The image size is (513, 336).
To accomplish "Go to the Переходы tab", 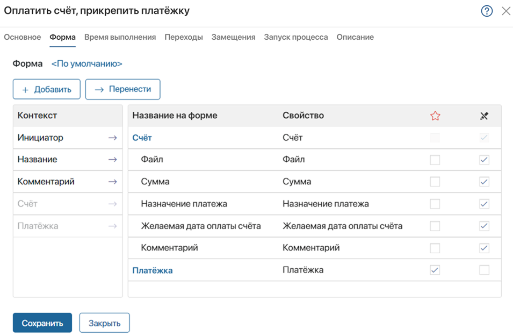I will click(x=184, y=37).
